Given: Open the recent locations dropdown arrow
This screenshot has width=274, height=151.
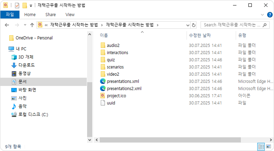Looking at the screenshot, I should click(x=25, y=25).
